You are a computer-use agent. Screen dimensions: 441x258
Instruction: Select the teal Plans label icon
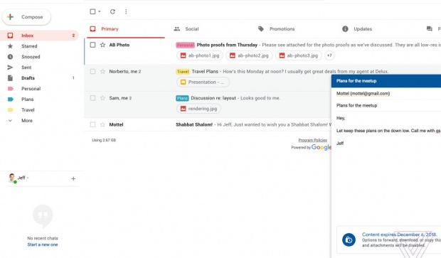click(11, 100)
